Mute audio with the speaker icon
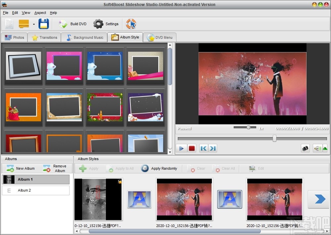The width and height of the screenshot is (331, 235). pos(317,148)
